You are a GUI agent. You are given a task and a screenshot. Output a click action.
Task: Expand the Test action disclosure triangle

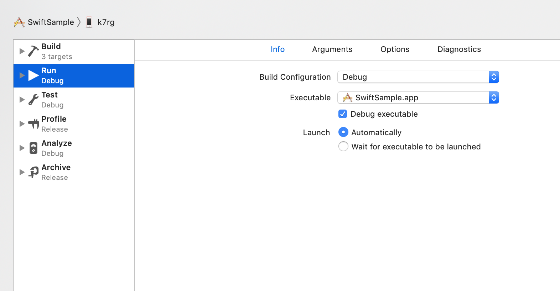pyautogui.click(x=22, y=100)
